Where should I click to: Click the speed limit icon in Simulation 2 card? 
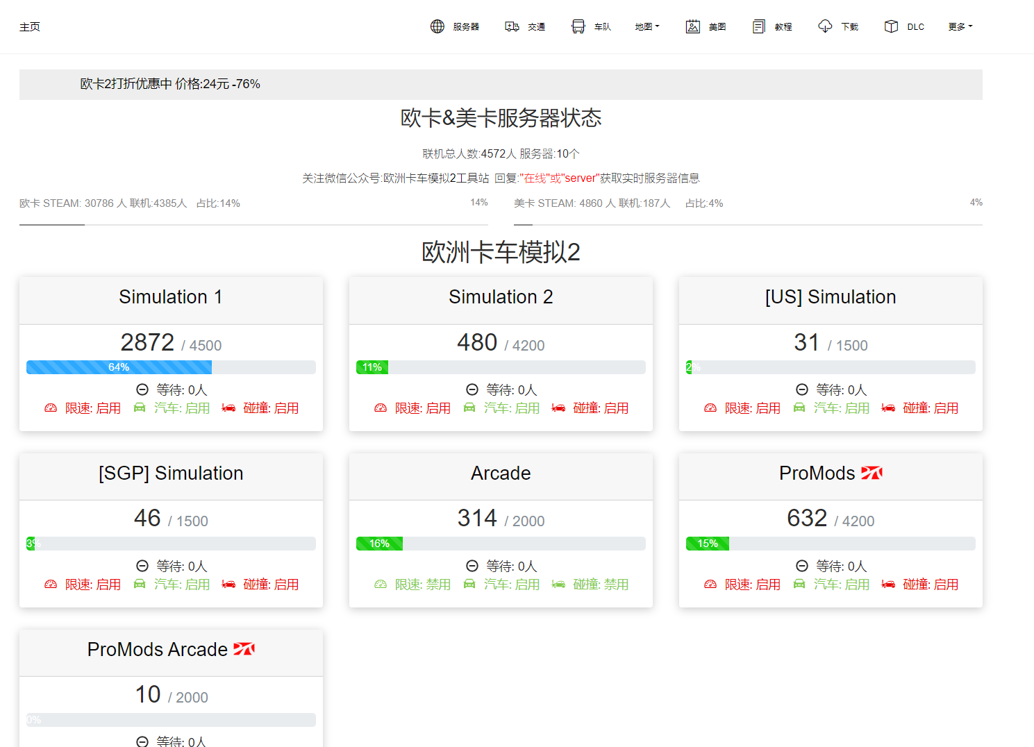click(381, 408)
